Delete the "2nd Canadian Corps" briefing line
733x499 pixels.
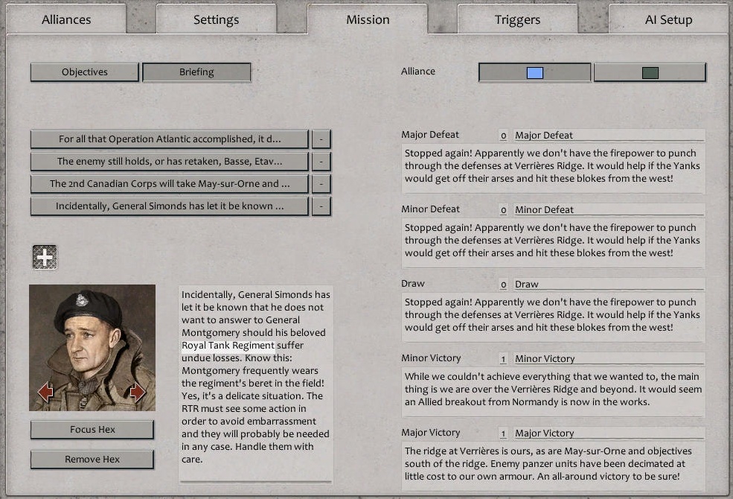321,183
